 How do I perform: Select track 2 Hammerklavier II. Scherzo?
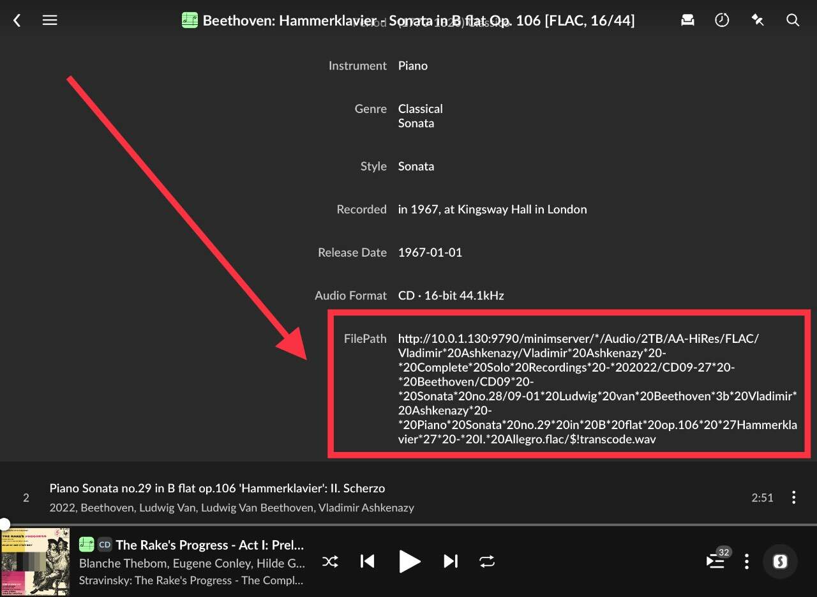217,488
